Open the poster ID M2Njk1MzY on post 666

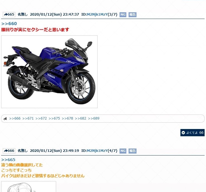[97, 151]
